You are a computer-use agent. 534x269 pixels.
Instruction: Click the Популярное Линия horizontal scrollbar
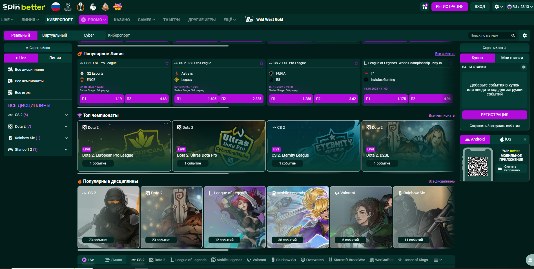tap(153, 107)
